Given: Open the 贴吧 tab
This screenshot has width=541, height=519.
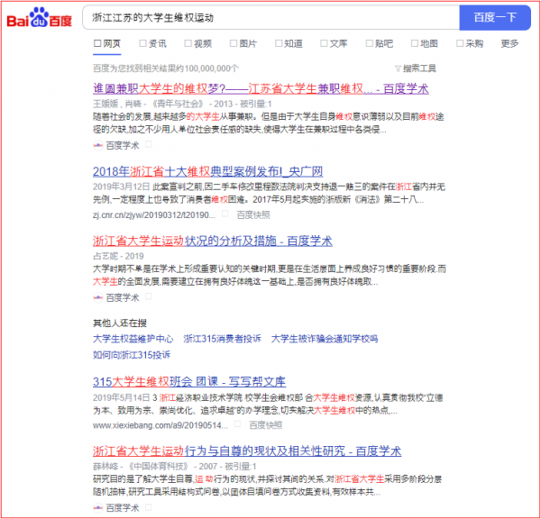Looking at the screenshot, I should tap(380, 44).
